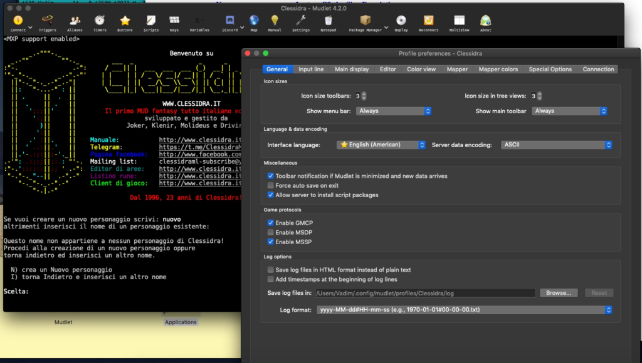Image resolution: width=642 pixels, height=363 pixels.
Task: Click the Connect toolbar icon
Action: [x=18, y=23]
